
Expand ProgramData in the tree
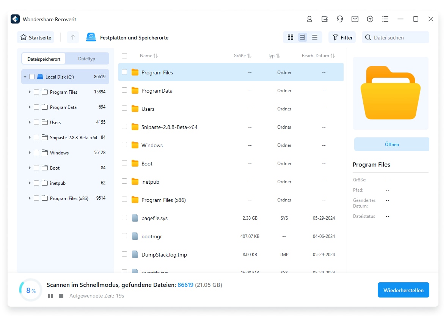(x=30, y=107)
